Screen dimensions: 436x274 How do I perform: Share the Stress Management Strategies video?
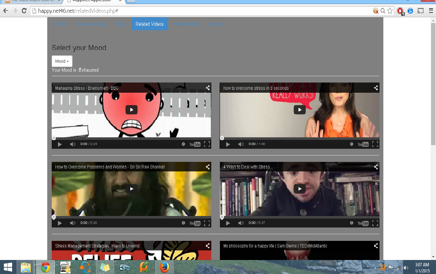pos(207,246)
